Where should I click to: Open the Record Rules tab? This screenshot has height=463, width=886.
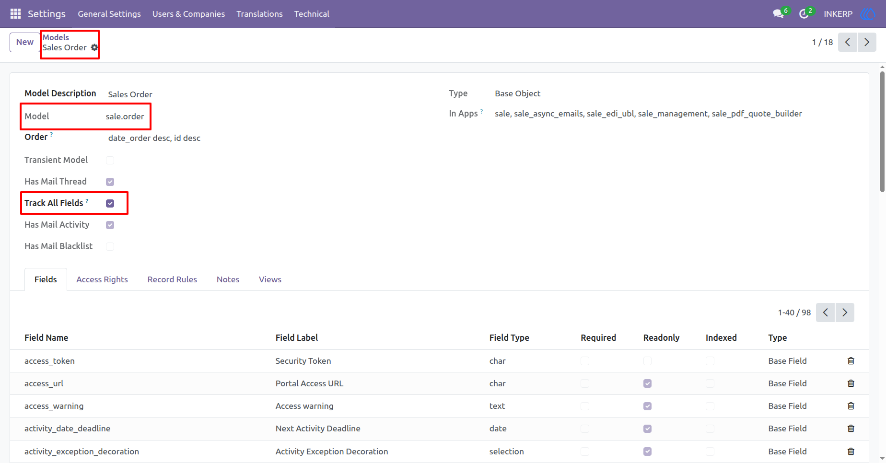(172, 279)
